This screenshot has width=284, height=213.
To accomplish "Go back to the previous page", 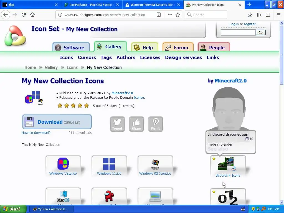I will (x=6, y=15).
